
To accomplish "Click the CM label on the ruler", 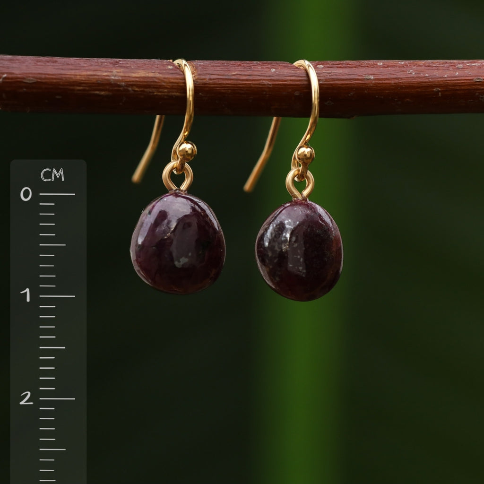I will (52, 175).
